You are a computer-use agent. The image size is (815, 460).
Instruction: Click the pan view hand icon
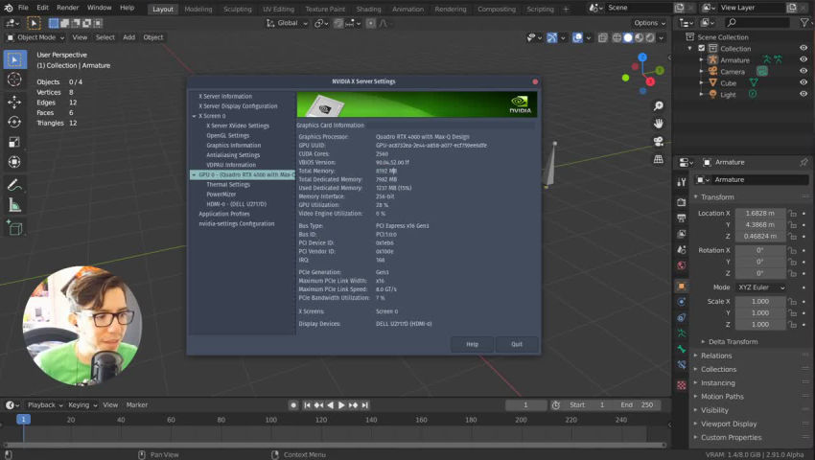point(658,124)
